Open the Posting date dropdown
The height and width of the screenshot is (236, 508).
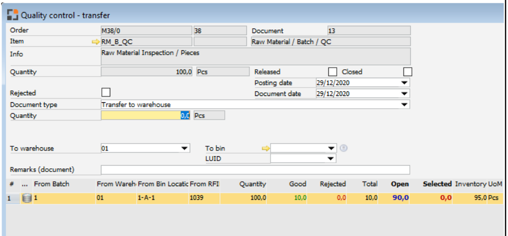pos(404,83)
